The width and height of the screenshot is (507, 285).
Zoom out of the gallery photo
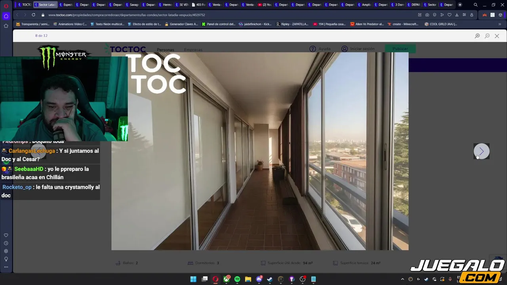pos(487,36)
